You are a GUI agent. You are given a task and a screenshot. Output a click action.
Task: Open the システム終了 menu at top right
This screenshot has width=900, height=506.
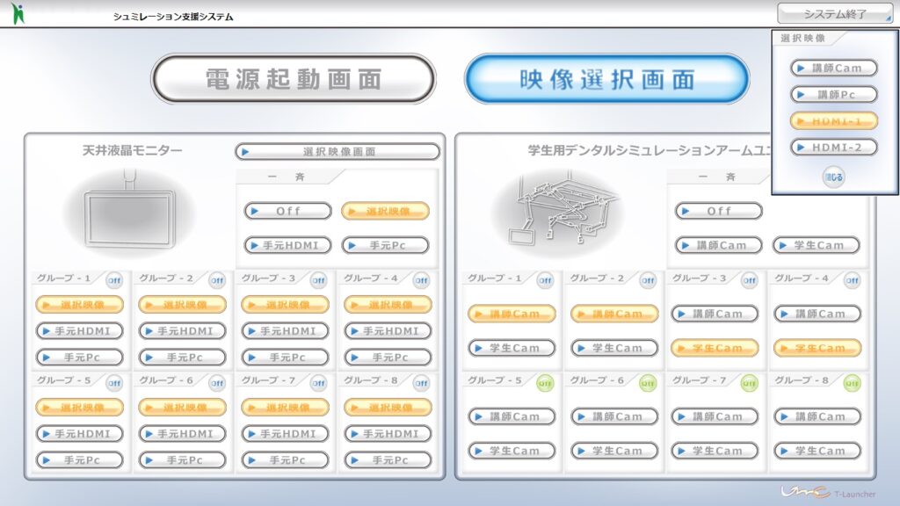pos(835,14)
